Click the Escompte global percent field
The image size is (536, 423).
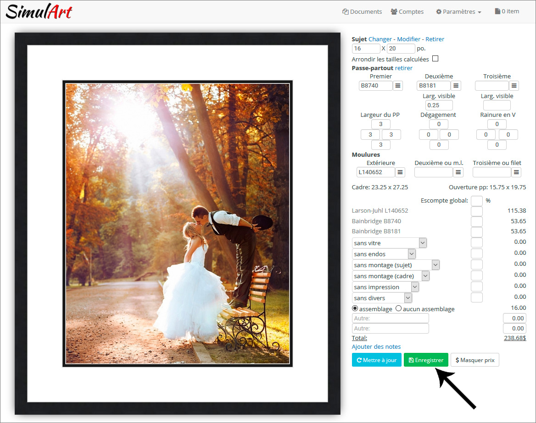pyautogui.click(x=477, y=201)
